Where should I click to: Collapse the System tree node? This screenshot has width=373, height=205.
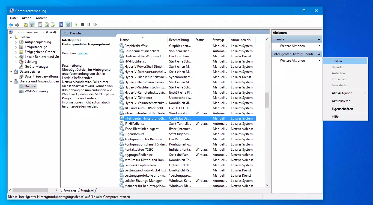(x=11, y=37)
